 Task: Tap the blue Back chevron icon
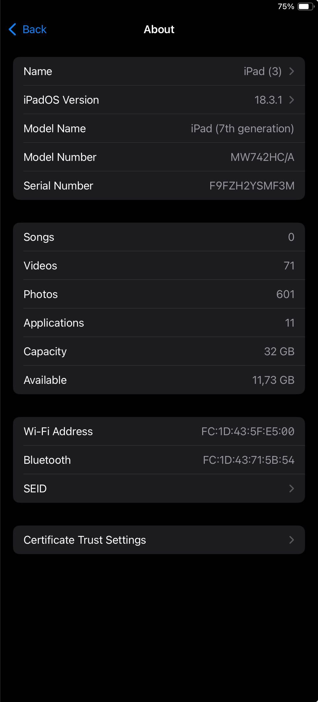[12, 29]
